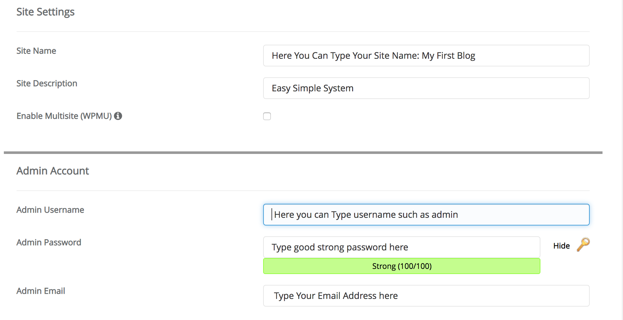Click the Multisite info icon

(118, 116)
